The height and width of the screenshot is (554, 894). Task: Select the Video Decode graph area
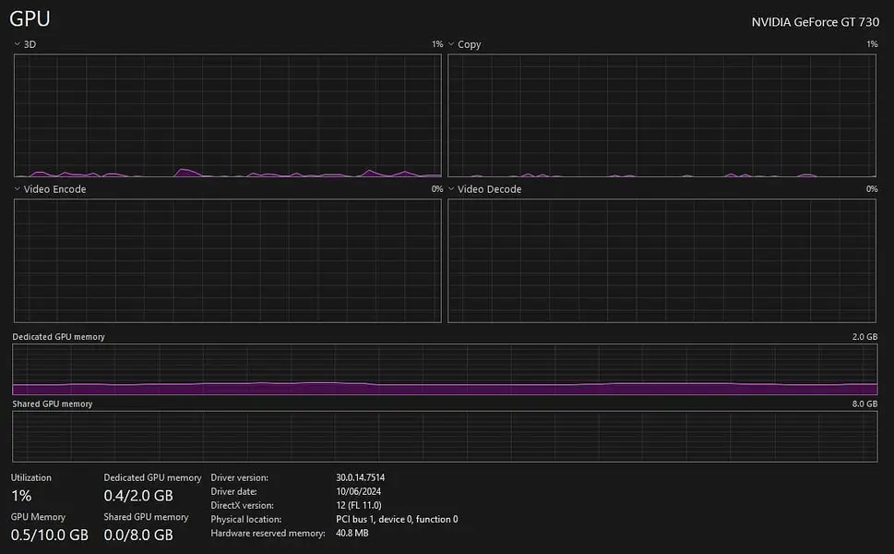pos(662,260)
